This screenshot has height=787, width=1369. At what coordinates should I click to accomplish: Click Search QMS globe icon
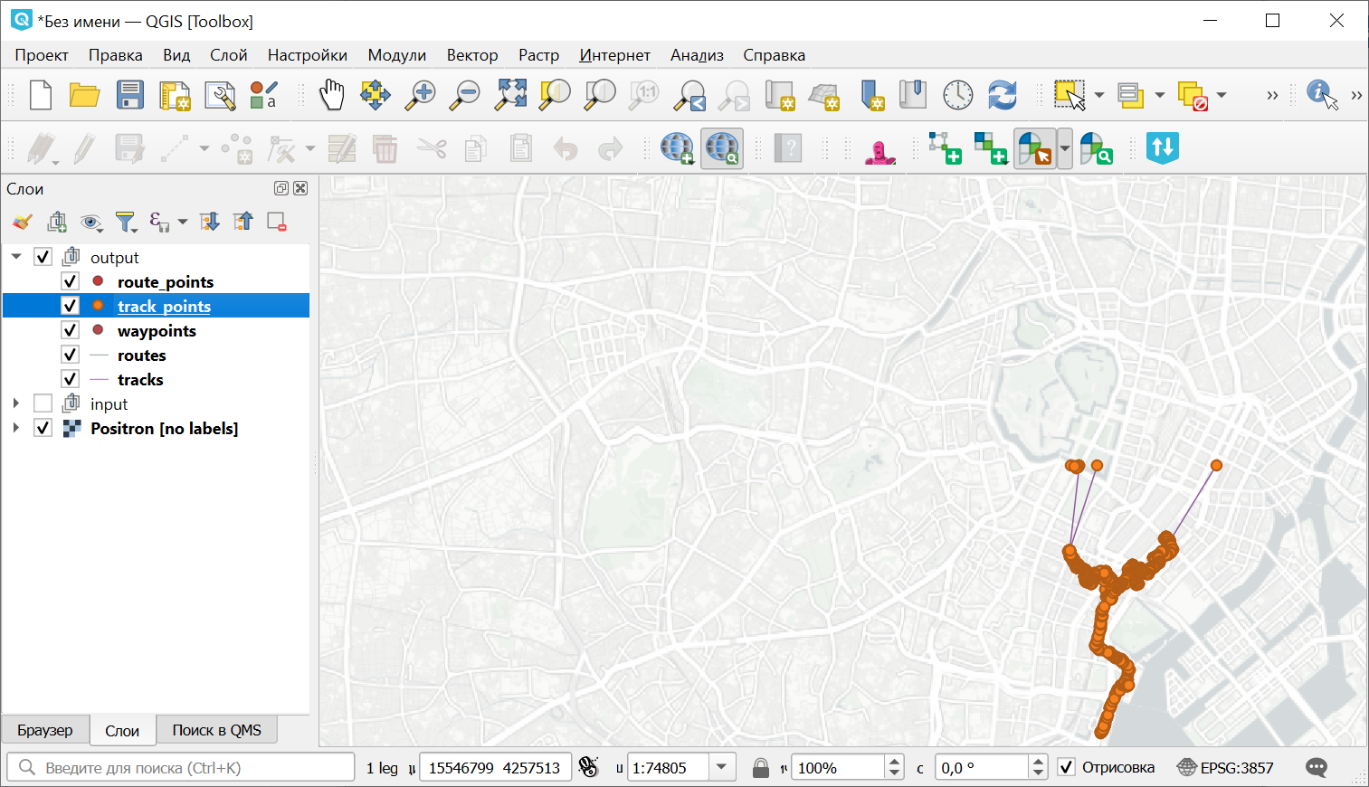[x=722, y=148]
